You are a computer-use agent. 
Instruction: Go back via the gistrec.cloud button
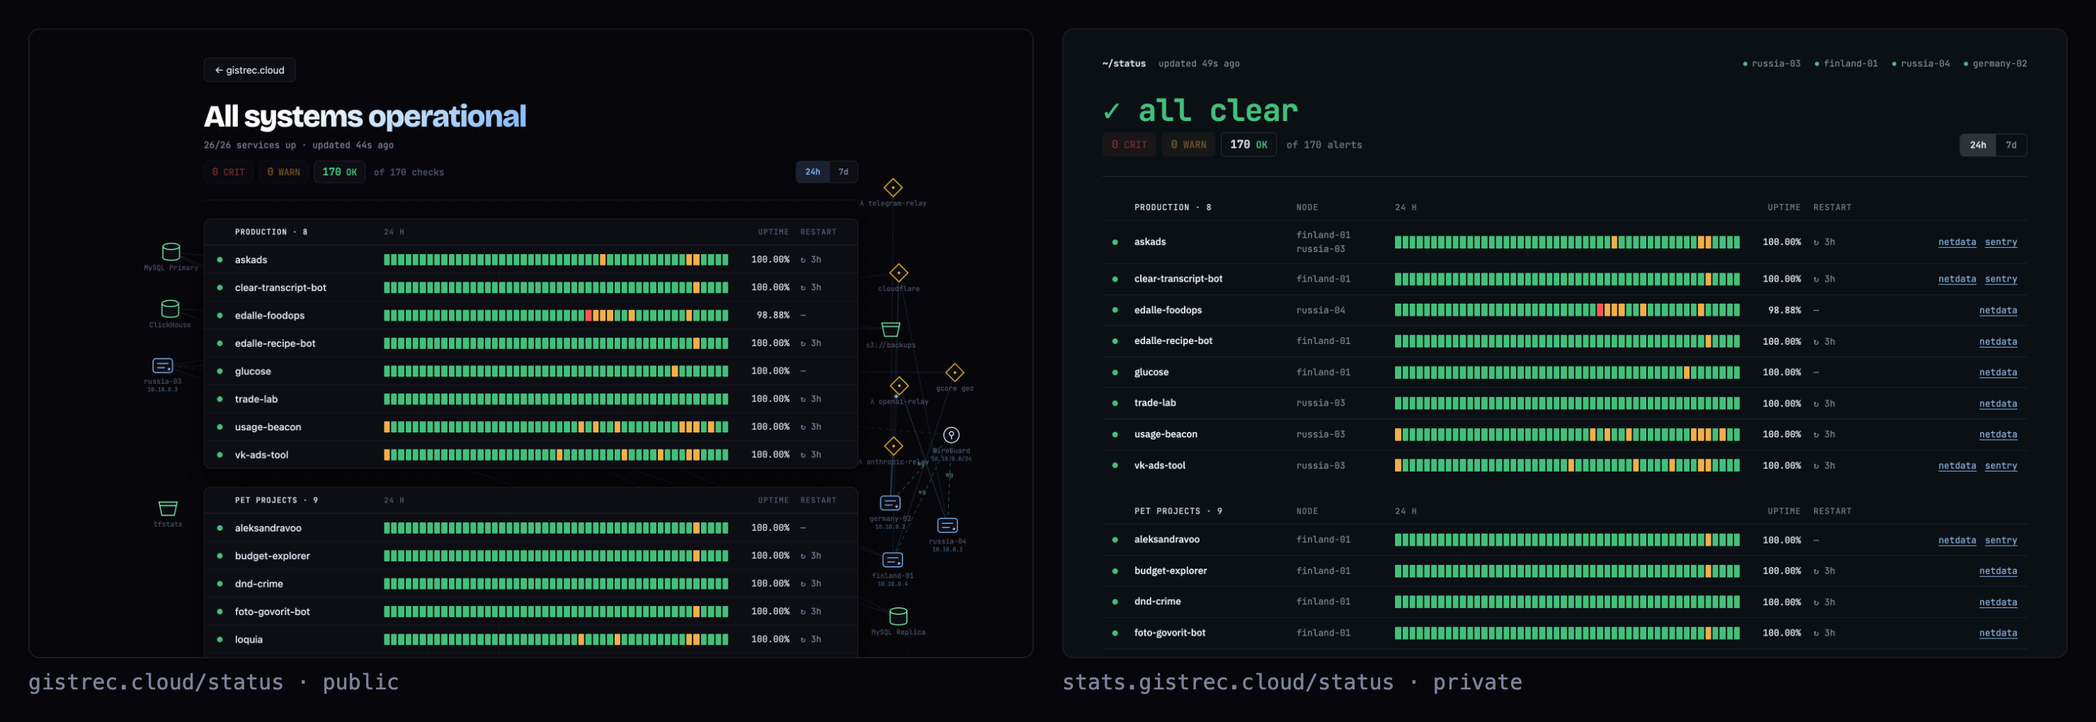tap(250, 70)
